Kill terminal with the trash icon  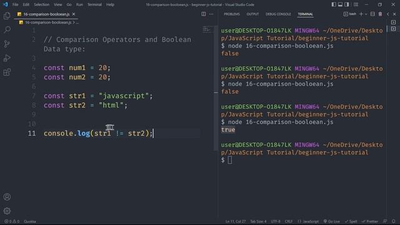(x=380, y=14)
